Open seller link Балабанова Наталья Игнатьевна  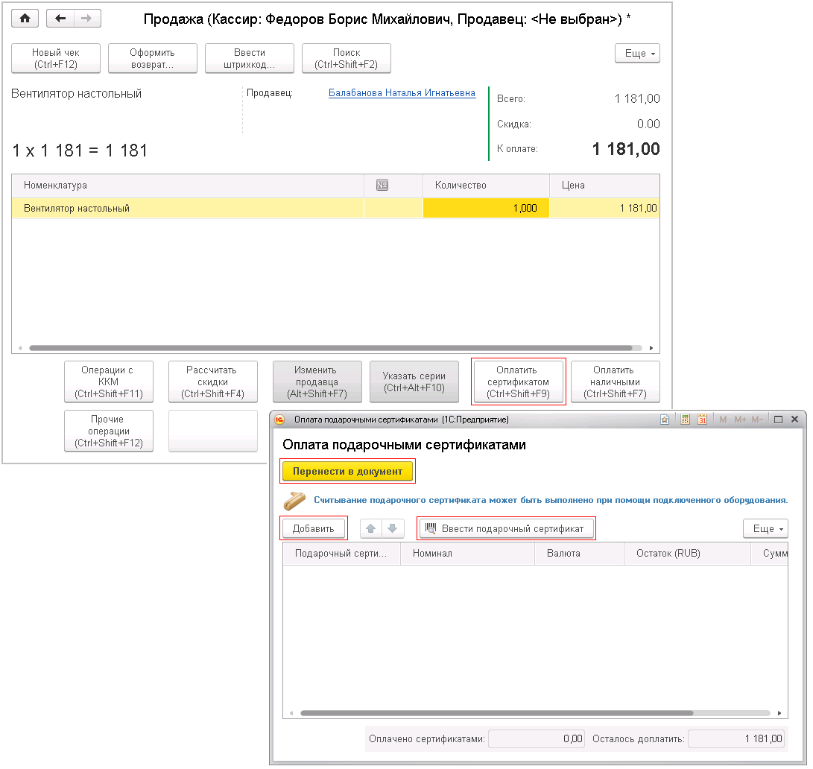tap(402, 94)
